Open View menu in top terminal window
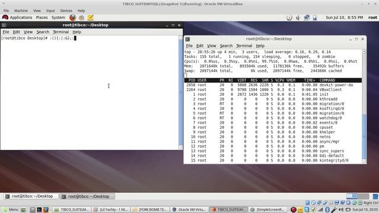The image size is (379, 213). tap(211, 46)
